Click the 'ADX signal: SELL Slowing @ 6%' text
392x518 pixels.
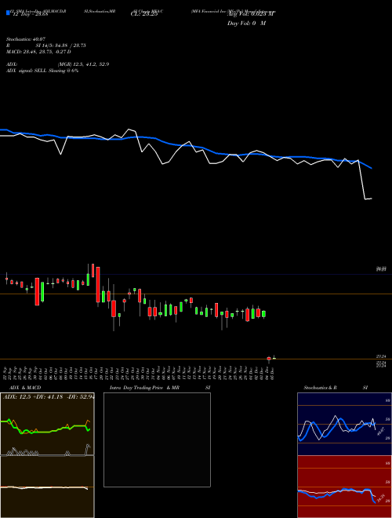[42, 71]
